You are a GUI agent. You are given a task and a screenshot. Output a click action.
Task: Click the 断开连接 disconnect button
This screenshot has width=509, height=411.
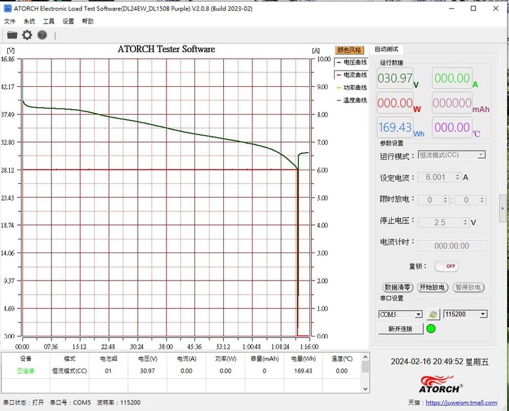point(401,329)
